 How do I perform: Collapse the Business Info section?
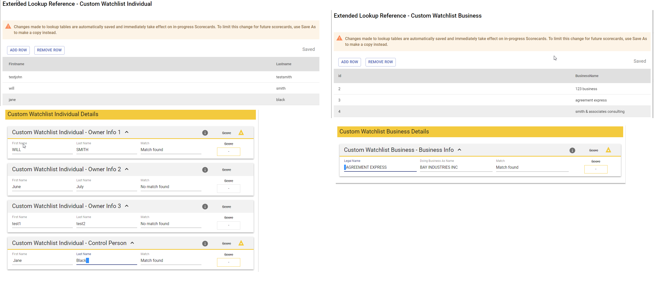459,150
